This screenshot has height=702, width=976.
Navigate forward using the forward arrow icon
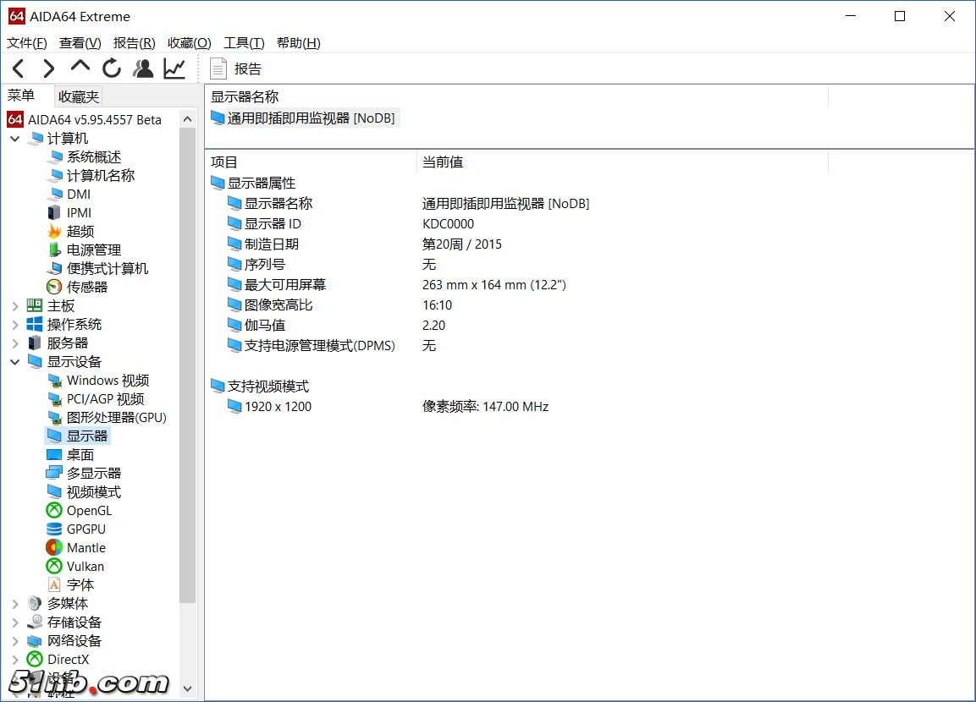click(48, 69)
